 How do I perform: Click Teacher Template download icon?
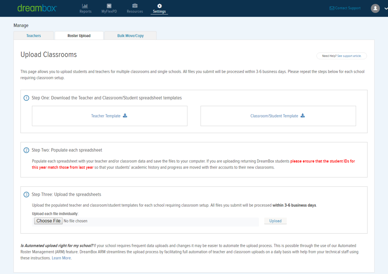coord(125,116)
